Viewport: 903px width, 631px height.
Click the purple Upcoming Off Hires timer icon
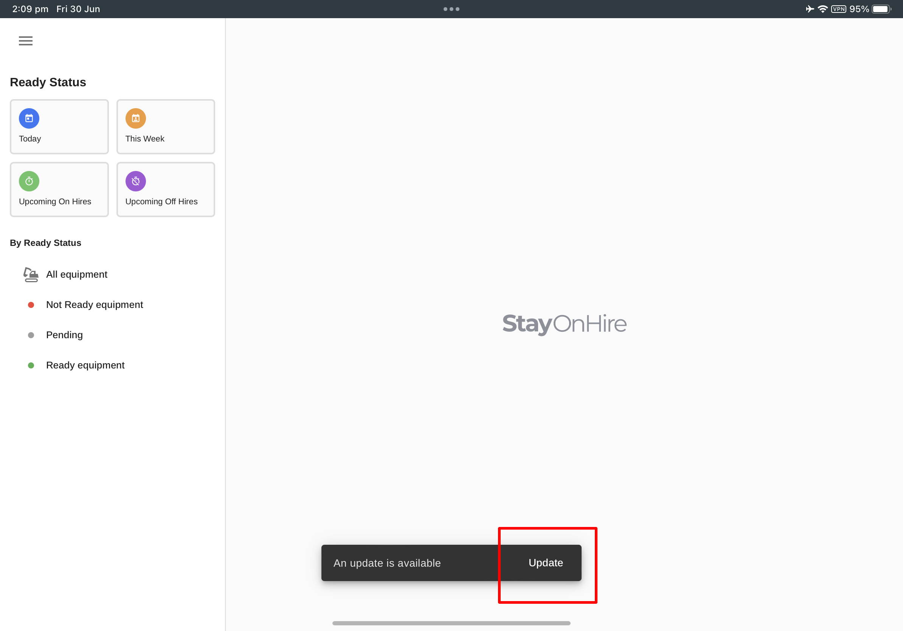pos(136,181)
